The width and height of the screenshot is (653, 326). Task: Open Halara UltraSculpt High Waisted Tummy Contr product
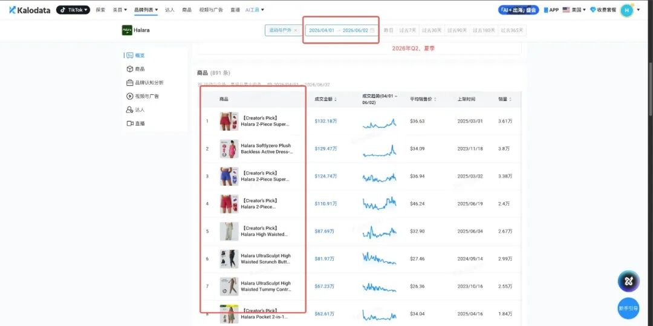[x=266, y=286]
